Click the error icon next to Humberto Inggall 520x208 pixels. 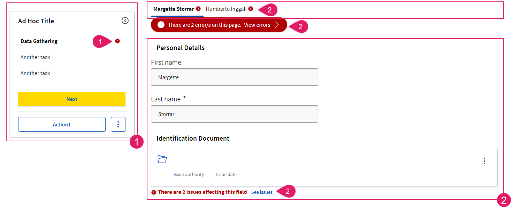coord(251,9)
